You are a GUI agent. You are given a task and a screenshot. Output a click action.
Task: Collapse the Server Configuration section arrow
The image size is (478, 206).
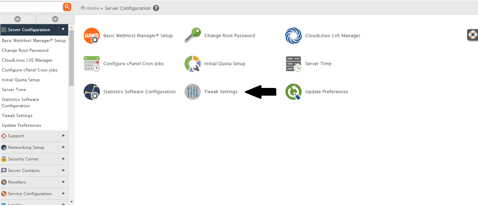pos(63,30)
